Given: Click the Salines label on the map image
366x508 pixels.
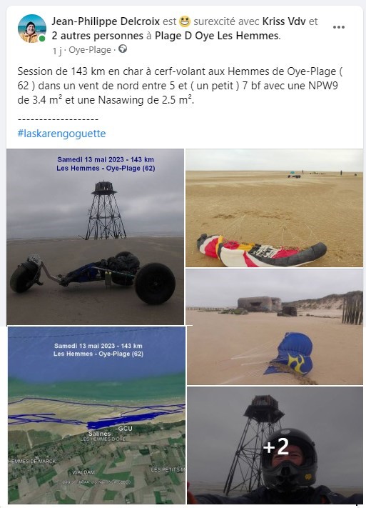Looking at the screenshot, I should point(100,434).
